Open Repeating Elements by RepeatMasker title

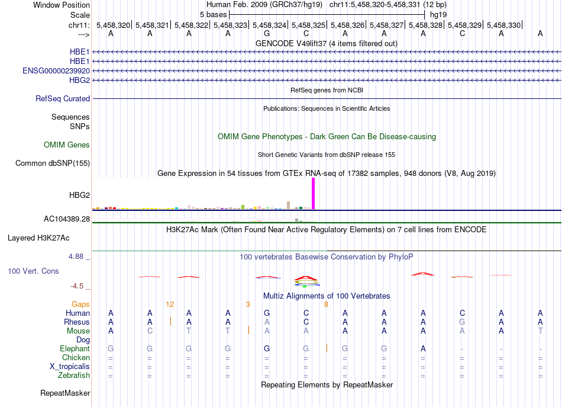(x=327, y=385)
